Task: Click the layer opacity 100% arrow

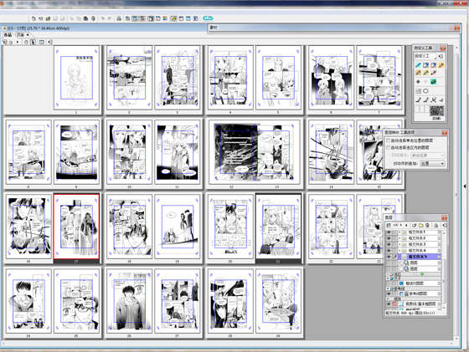Action: [x=406, y=226]
